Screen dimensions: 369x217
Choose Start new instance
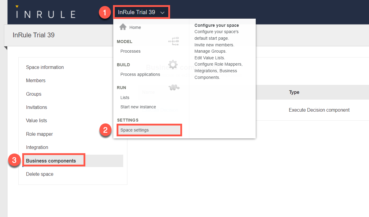click(138, 107)
